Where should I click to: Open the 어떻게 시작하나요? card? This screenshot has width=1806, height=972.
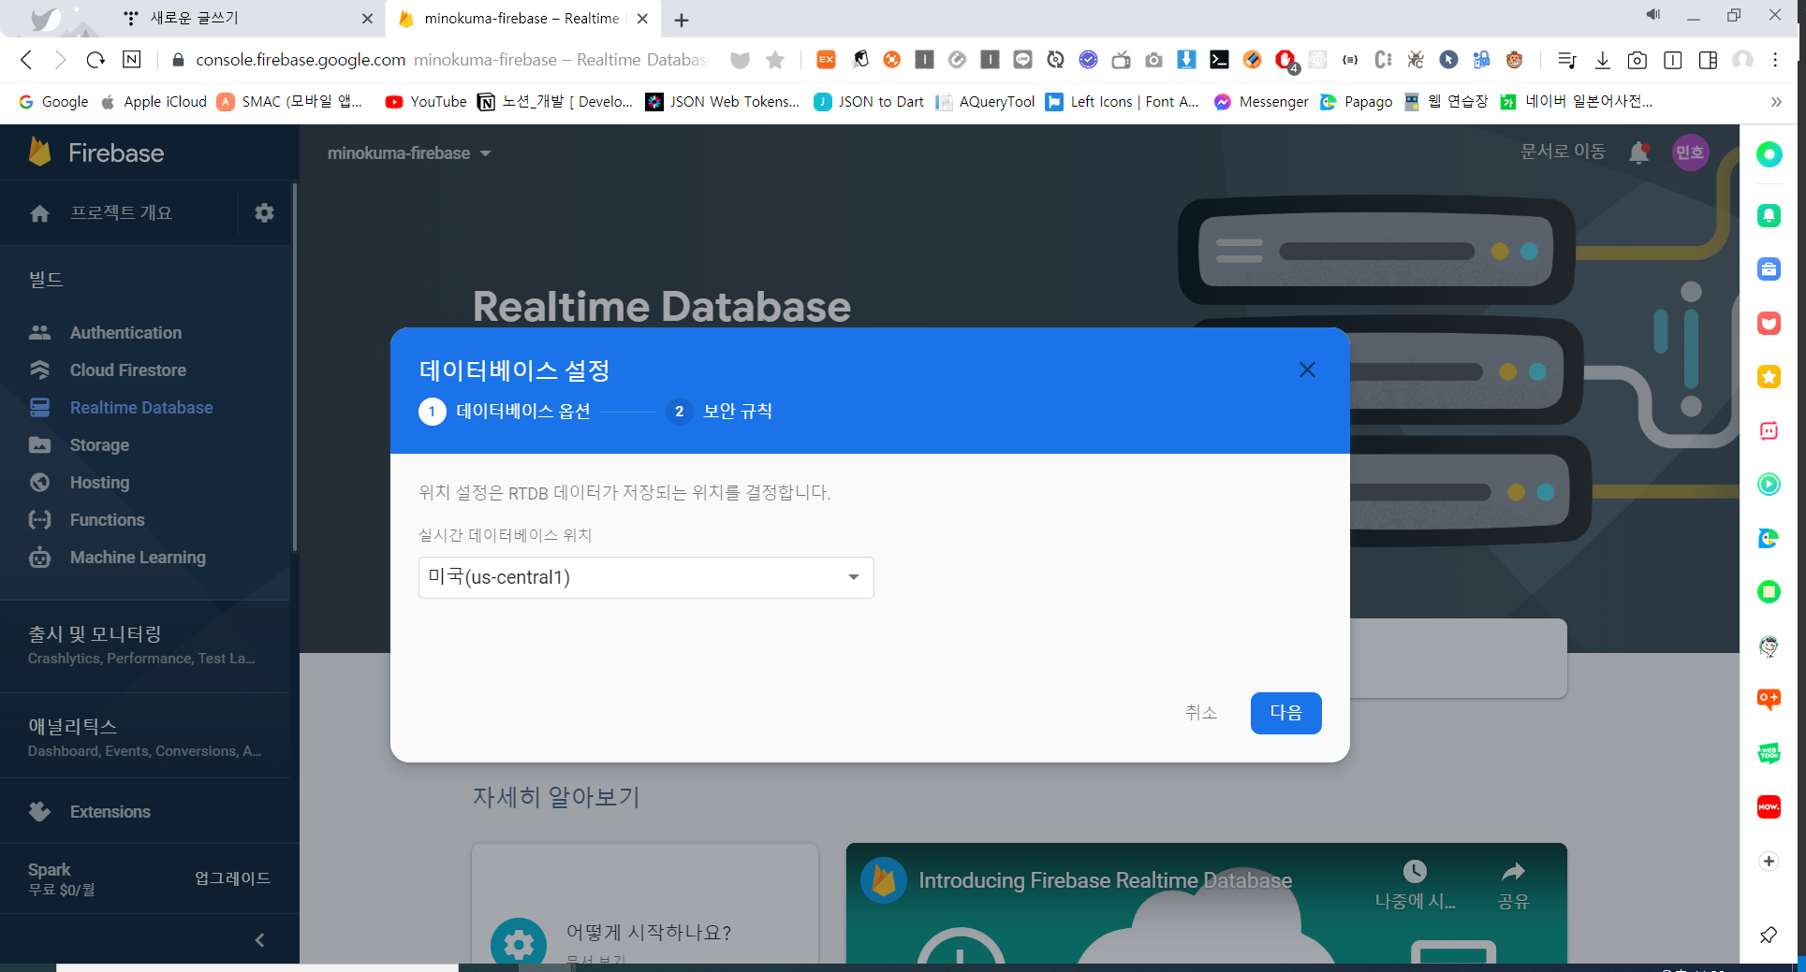point(645,904)
